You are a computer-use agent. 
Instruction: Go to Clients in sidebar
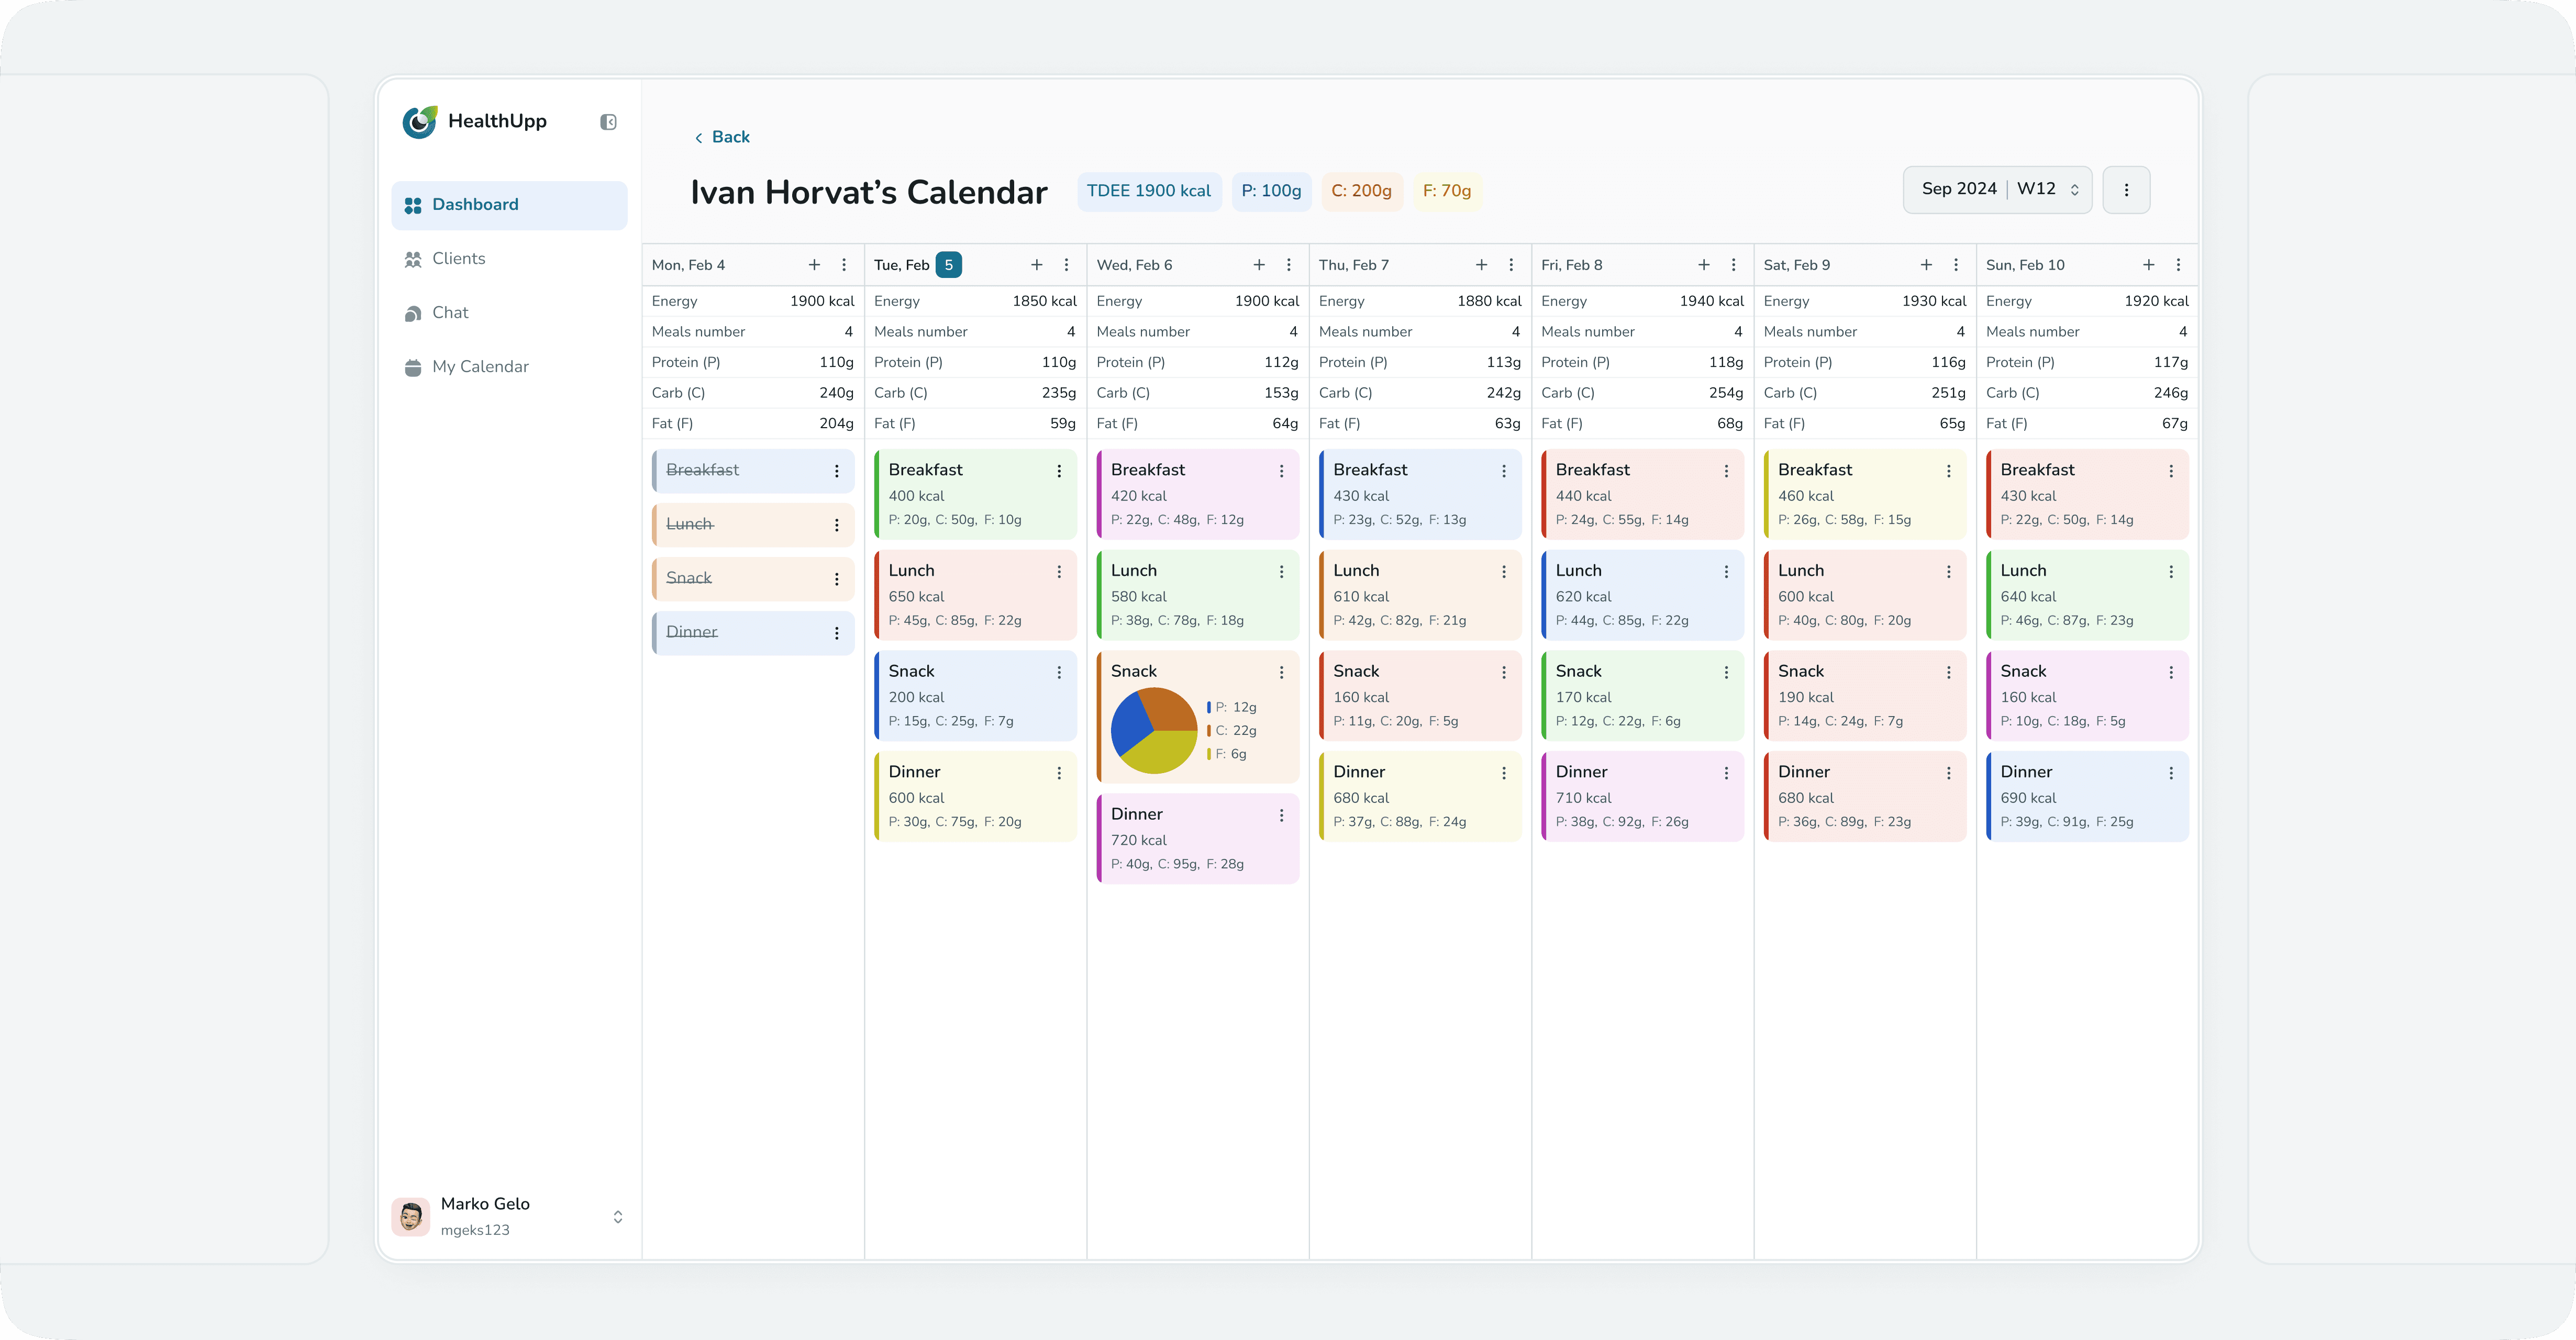tap(458, 259)
